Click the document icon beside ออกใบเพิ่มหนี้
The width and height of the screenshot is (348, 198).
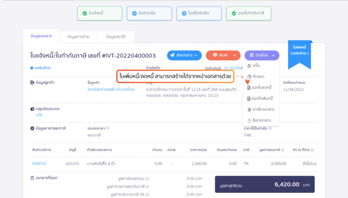point(249,98)
